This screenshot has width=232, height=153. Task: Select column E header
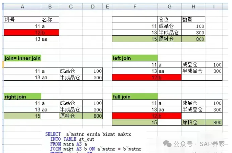(x=108, y=7)
